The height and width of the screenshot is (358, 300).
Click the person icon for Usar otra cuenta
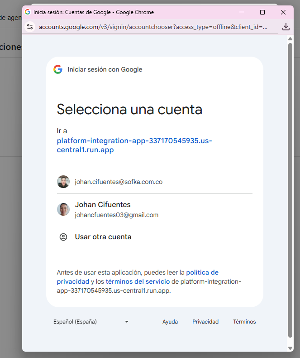click(x=63, y=237)
